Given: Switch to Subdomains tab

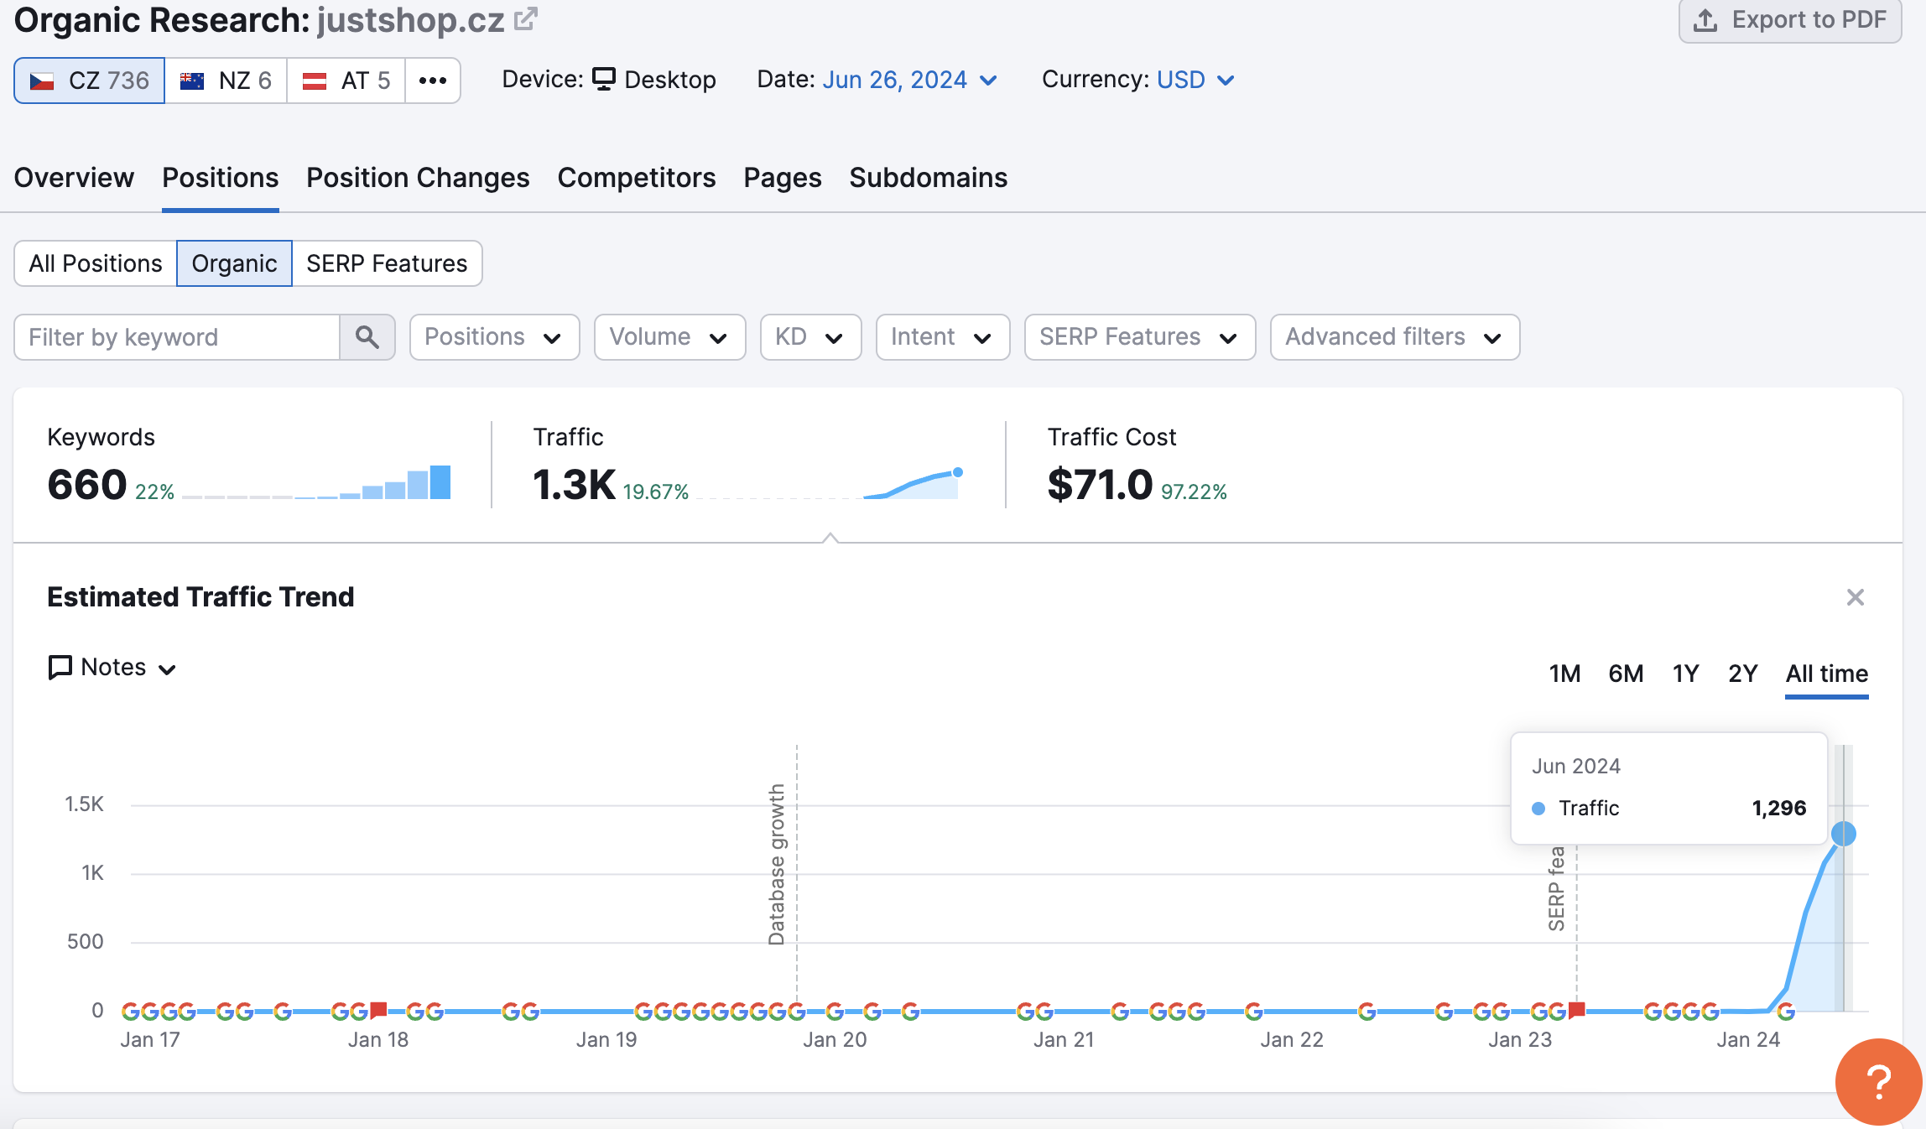Looking at the screenshot, I should click(x=929, y=178).
